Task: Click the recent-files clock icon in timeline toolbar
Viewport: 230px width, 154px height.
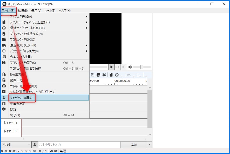Action: coord(117,75)
